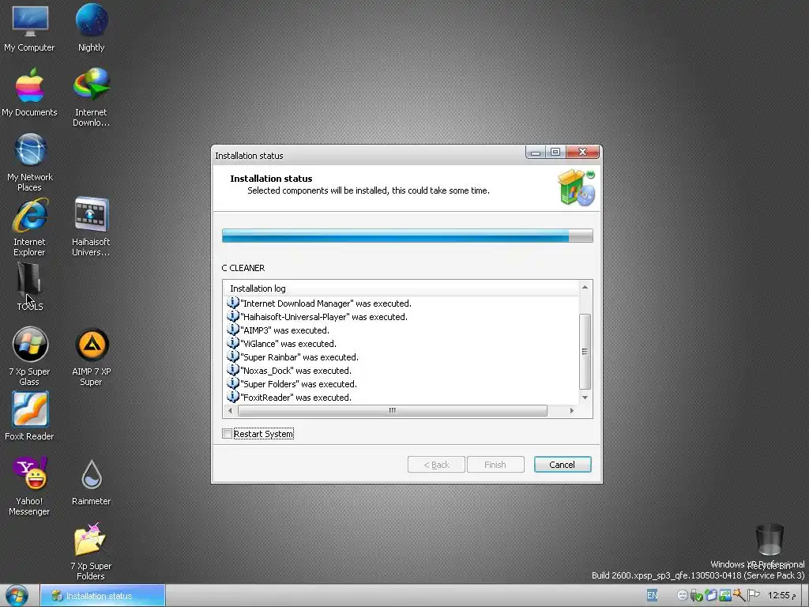The width and height of the screenshot is (809, 607).
Task: Click the Safely Remove Hardware USB tray icon
Action: (x=696, y=596)
